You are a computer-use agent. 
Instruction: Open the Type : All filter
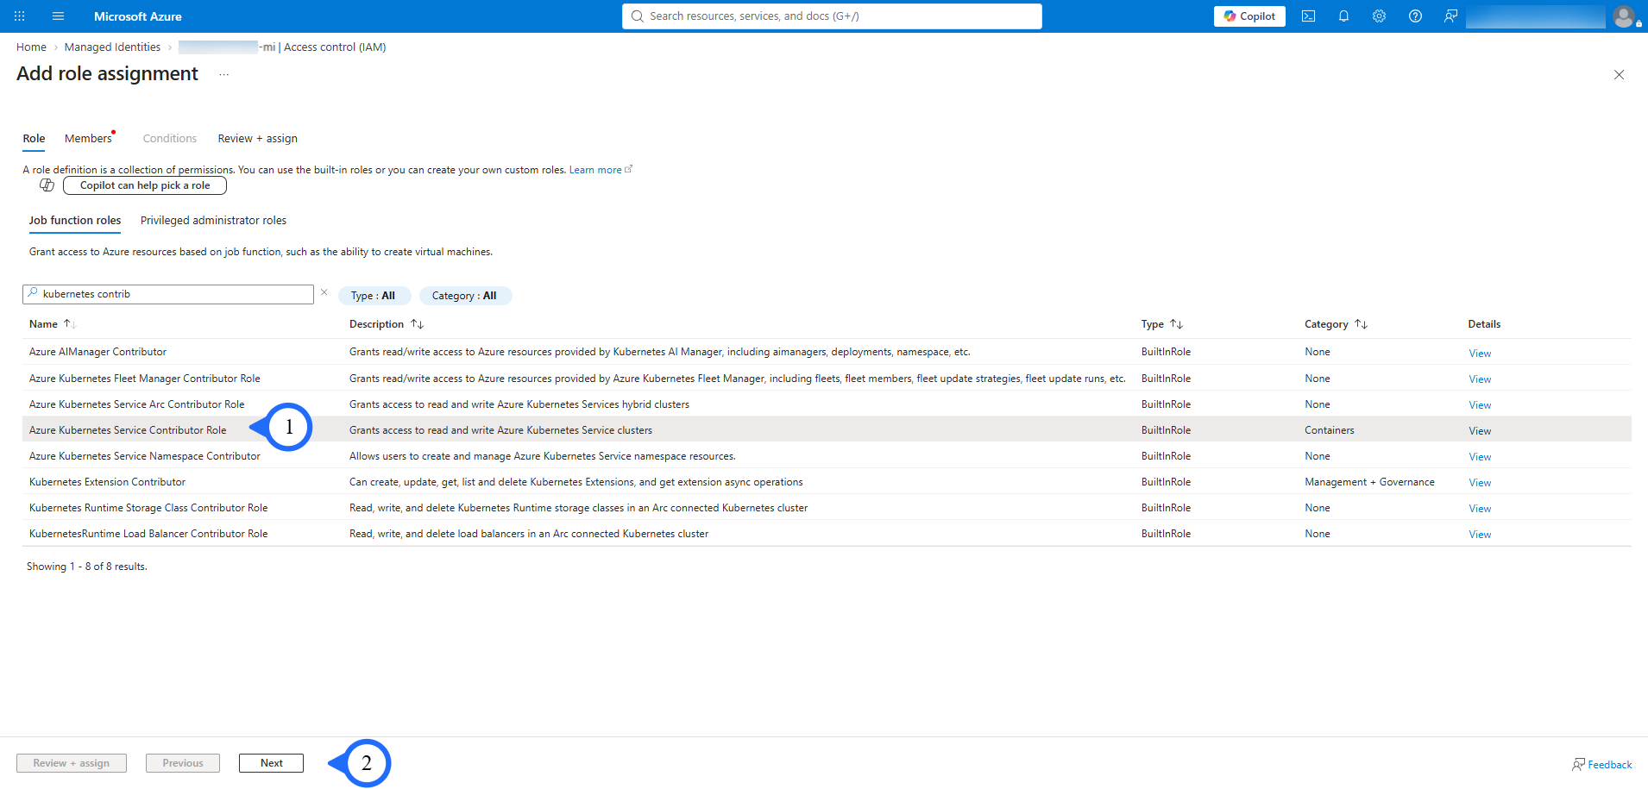click(x=374, y=296)
